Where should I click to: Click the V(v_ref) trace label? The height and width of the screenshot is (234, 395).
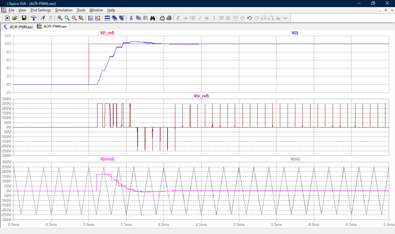tap(201, 96)
